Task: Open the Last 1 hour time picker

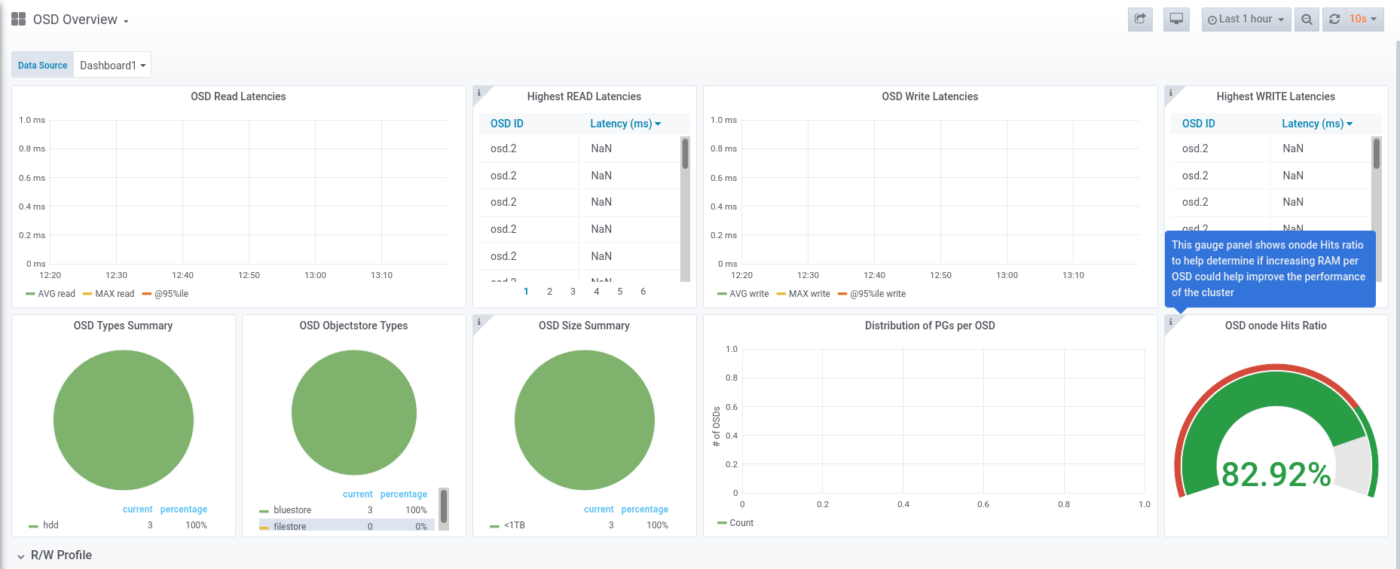Action: click(x=1246, y=19)
